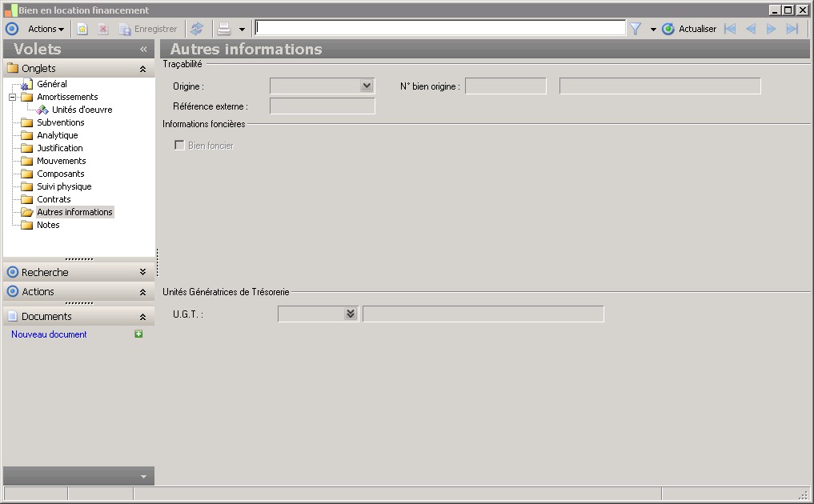
Task: Go to the next record
Action: [772, 29]
